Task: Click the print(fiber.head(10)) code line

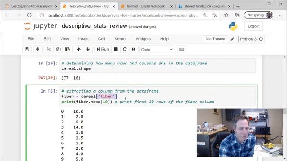Action: tap(138, 102)
